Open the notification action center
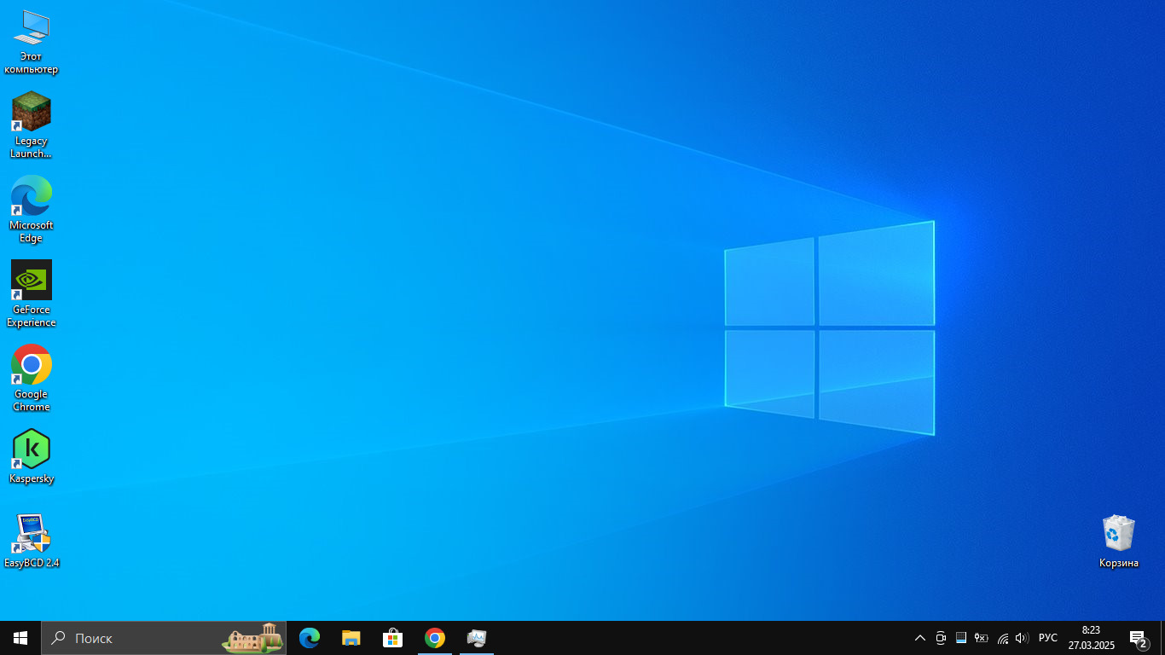This screenshot has height=655, width=1165. tap(1138, 638)
